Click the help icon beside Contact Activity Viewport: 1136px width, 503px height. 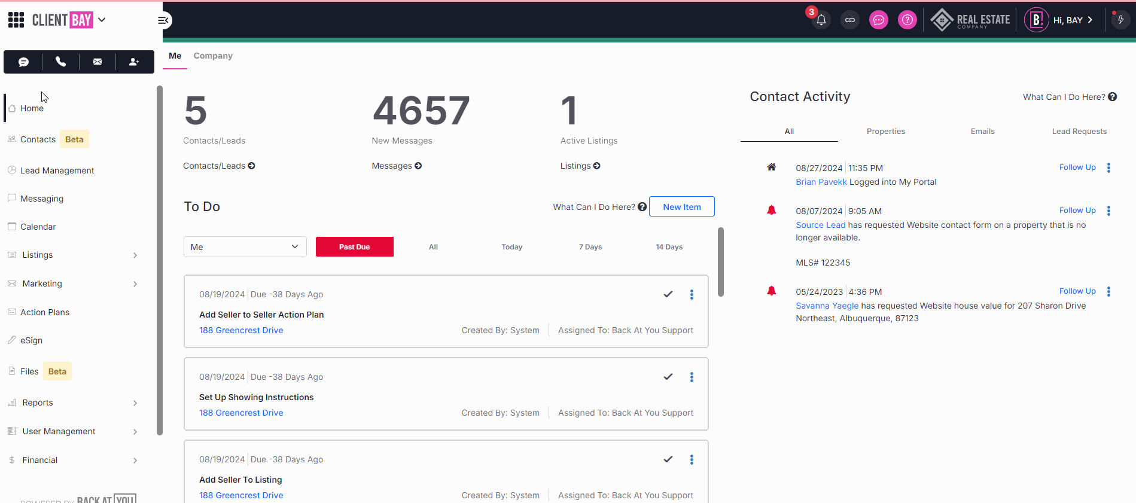point(1112,97)
